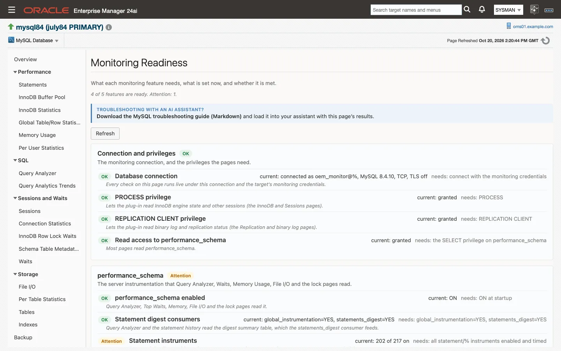Open the MySQL Database menu

[37, 41]
